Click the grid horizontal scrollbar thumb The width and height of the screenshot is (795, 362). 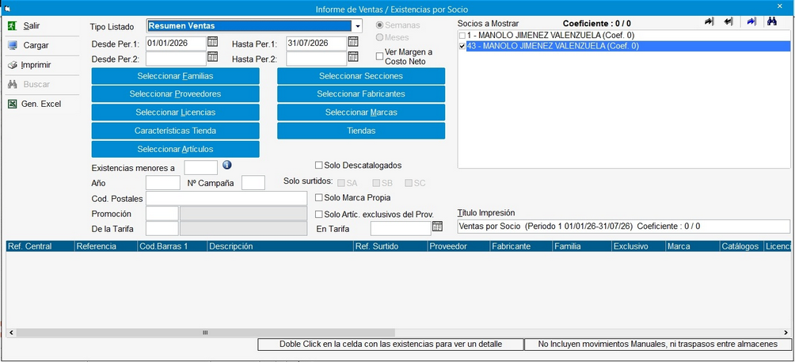[x=205, y=333]
